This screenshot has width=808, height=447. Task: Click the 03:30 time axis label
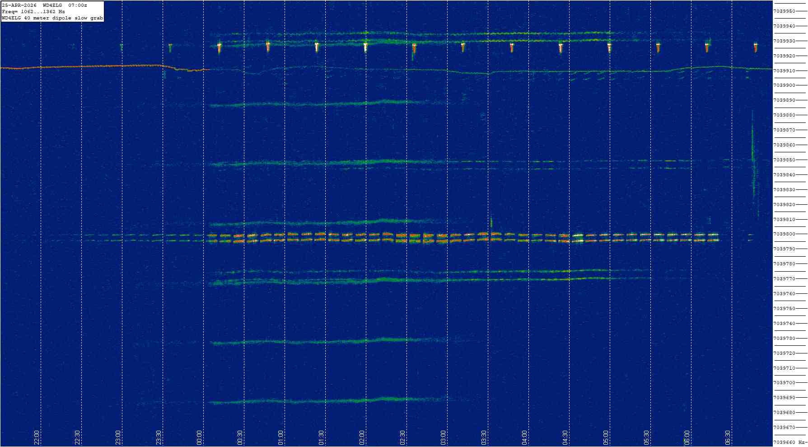pos(484,437)
